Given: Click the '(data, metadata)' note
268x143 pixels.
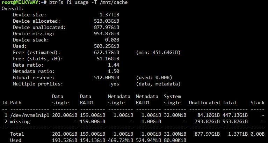Looking at the screenshot, I should [158, 84].
